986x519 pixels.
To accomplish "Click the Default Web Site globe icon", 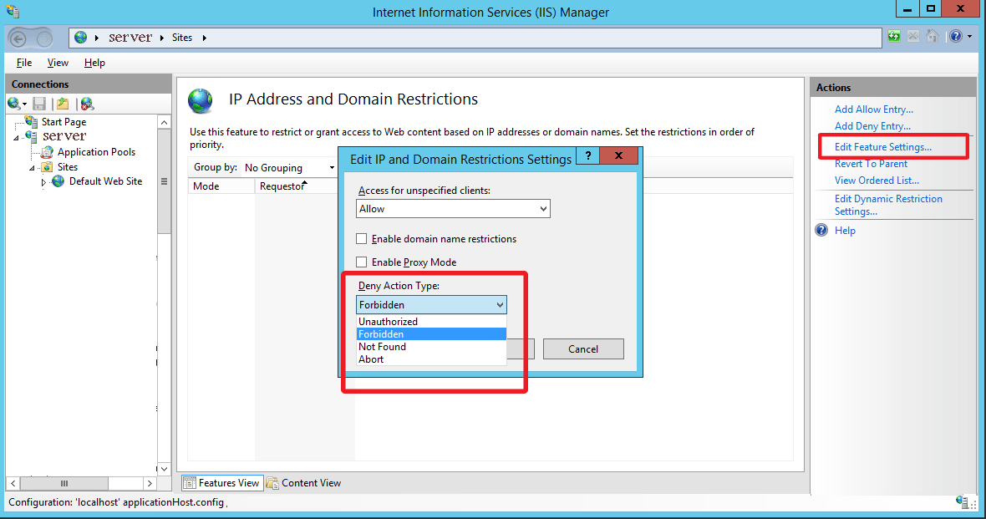I will (58, 181).
